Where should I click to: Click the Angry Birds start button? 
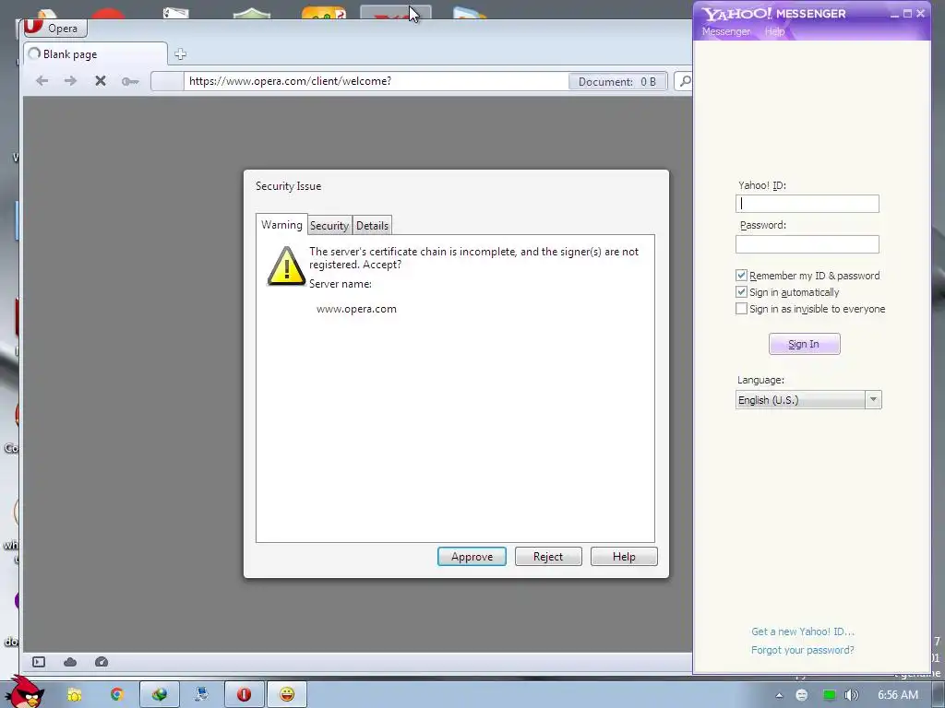(24, 693)
